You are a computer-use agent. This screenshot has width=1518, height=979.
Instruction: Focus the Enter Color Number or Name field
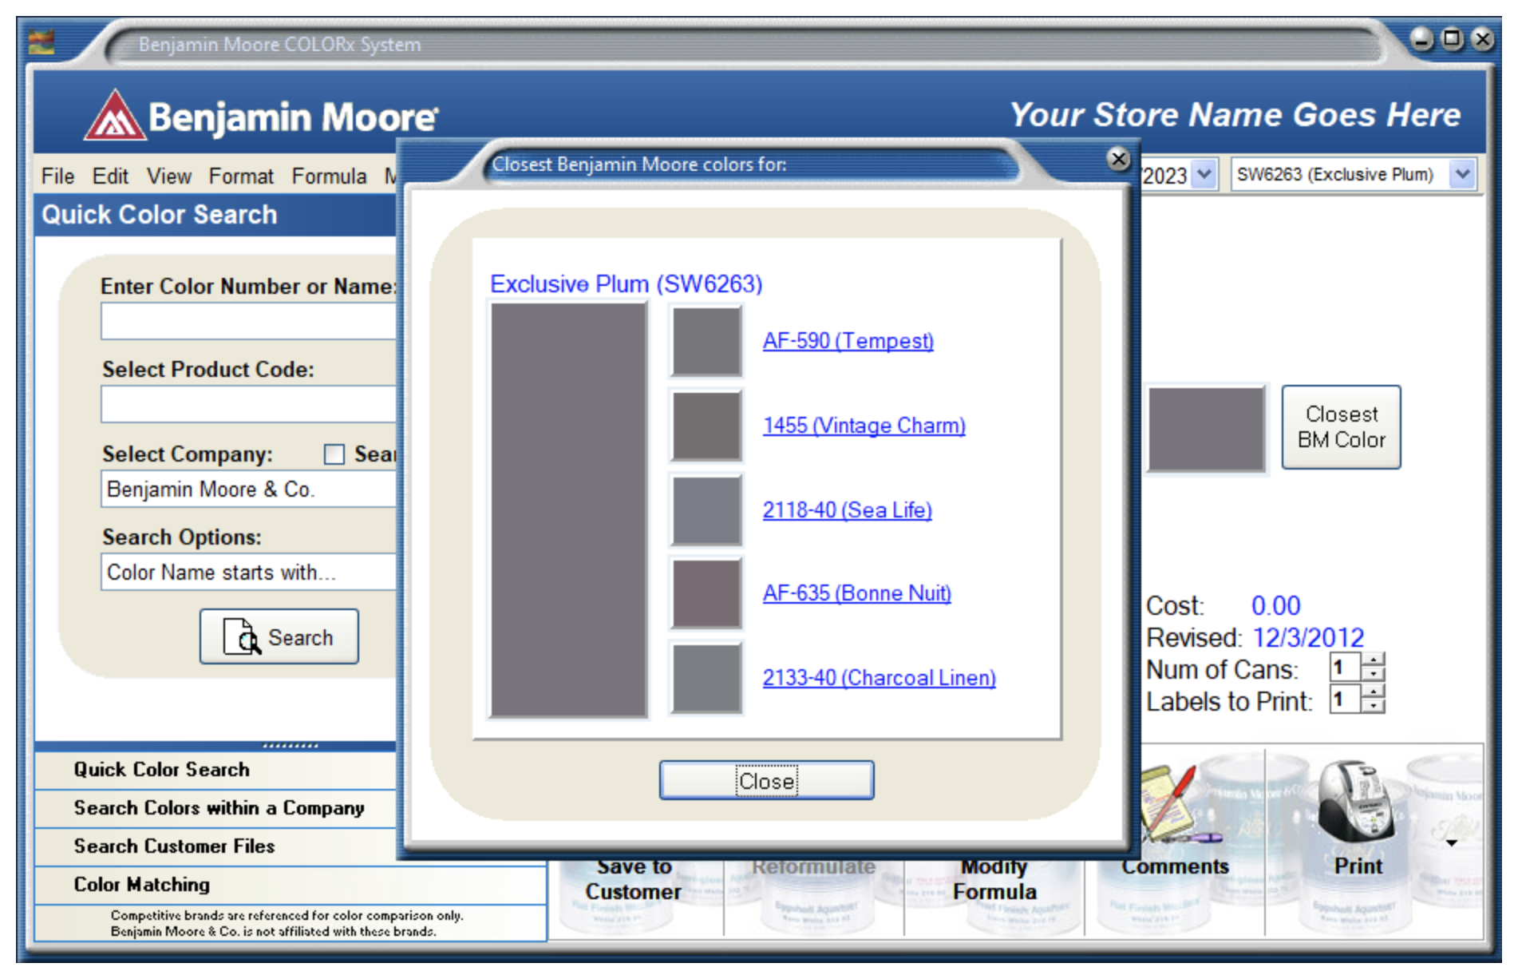coord(249,322)
